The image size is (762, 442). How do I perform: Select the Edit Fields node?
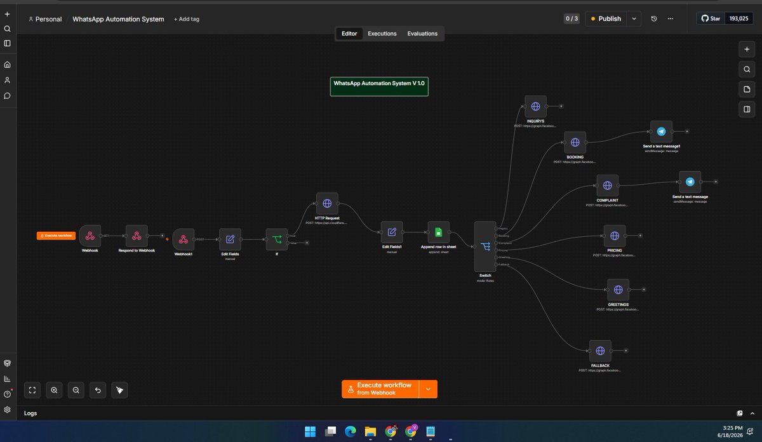click(230, 239)
